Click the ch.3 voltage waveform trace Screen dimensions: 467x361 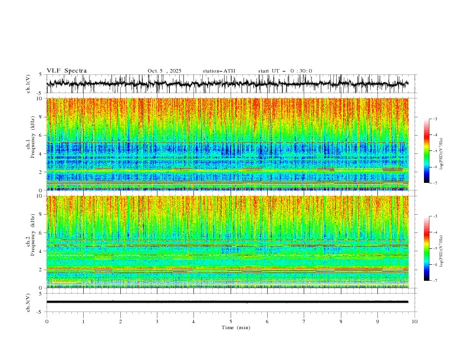pyautogui.click(x=227, y=302)
